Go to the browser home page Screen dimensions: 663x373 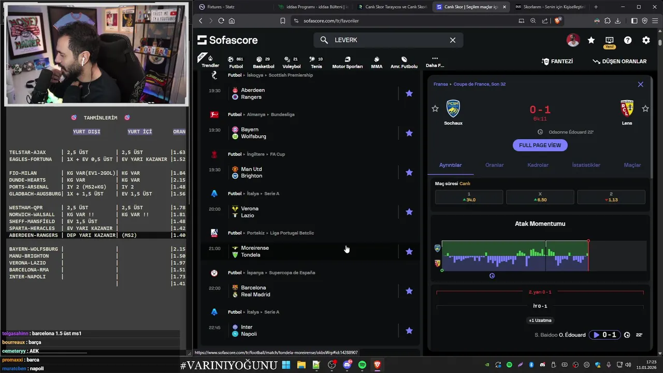232,21
